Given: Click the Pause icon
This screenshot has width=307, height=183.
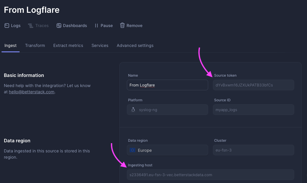Looking at the screenshot, I should pos(96,26).
